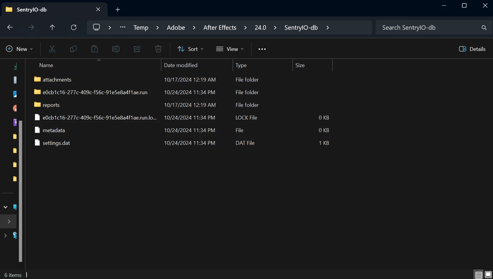Viewport: 493px width, 279px height.
Task: Click the SentryIO-db tab title
Action: point(32,10)
